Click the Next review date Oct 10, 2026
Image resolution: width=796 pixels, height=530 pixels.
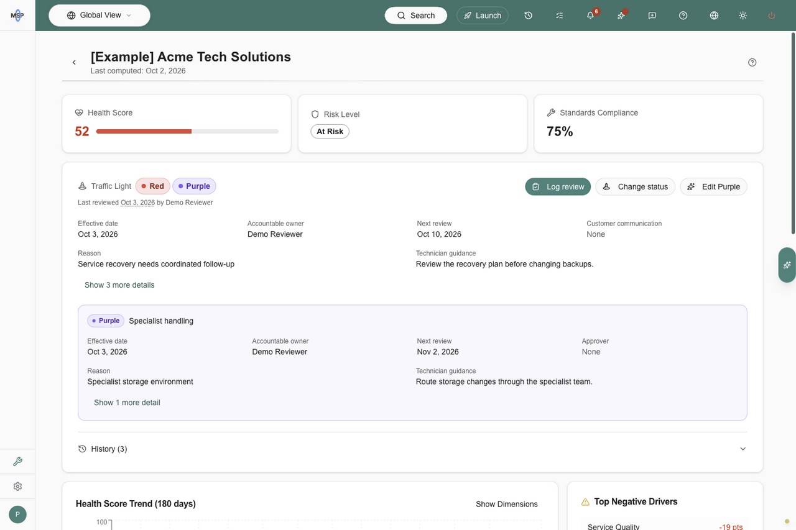[439, 234]
